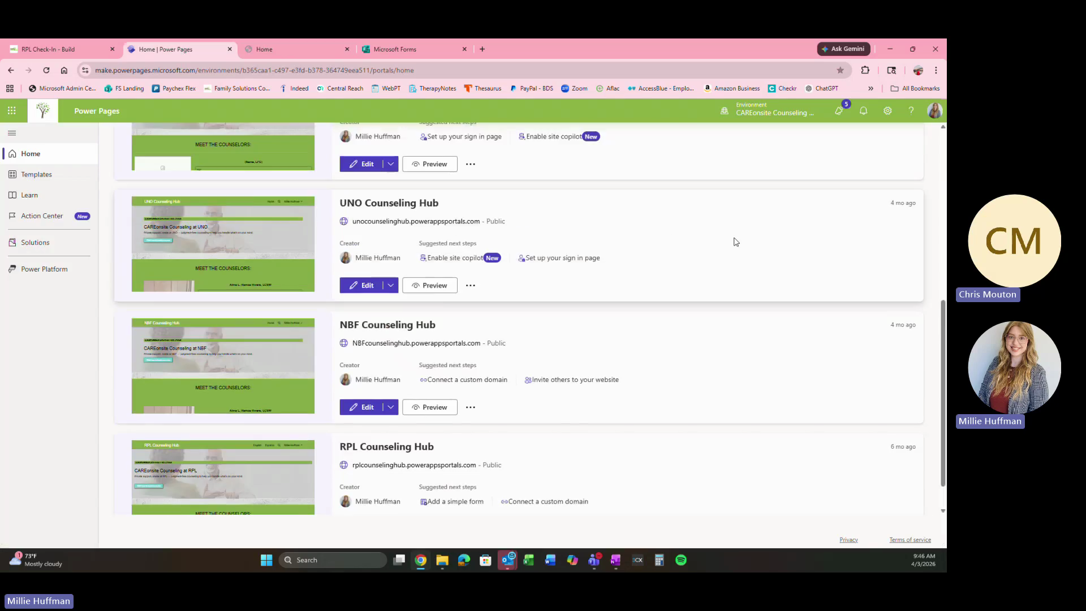Open the Environment picker CAREonsite Counseling
Screen dimensions: 1086x611
[x=768, y=109]
